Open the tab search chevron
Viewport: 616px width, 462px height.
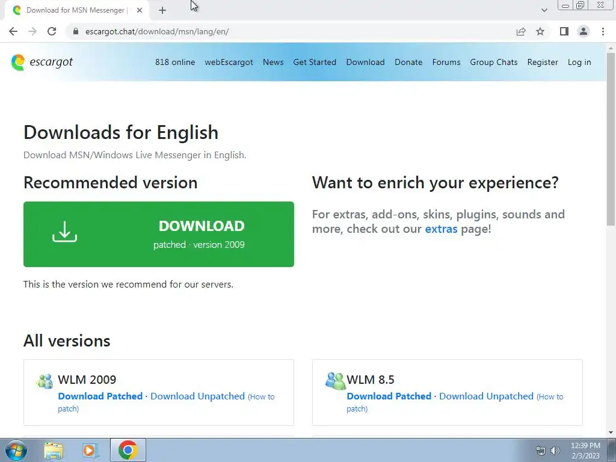point(544,10)
